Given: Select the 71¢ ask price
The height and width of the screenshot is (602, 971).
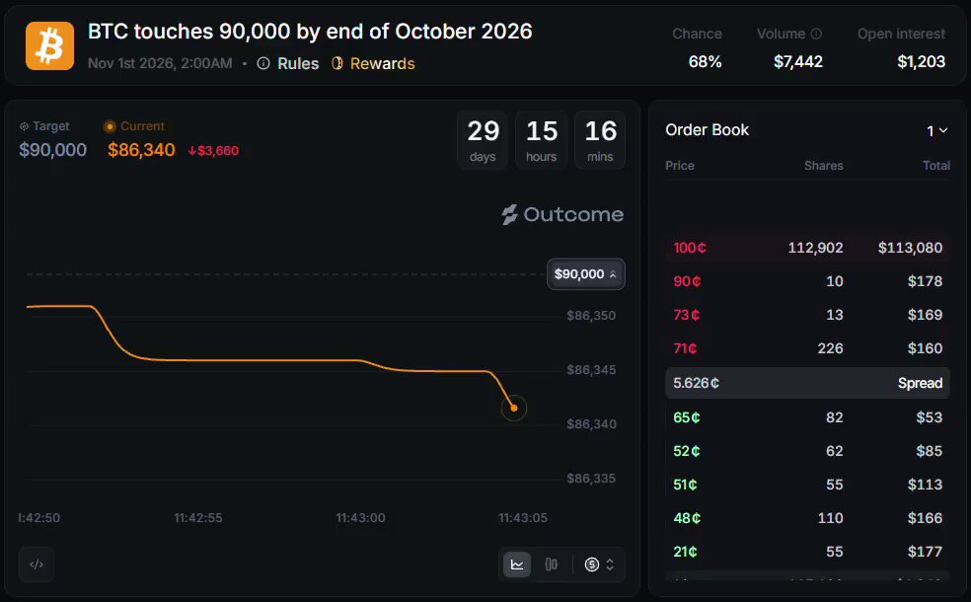Looking at the screenshot, I should click(x=685, y=348).
